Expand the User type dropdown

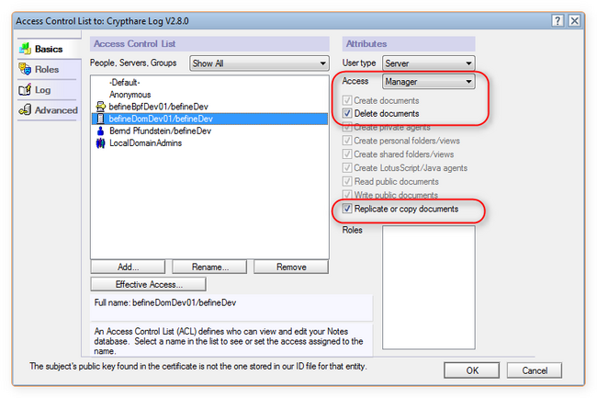click(428, 63)
